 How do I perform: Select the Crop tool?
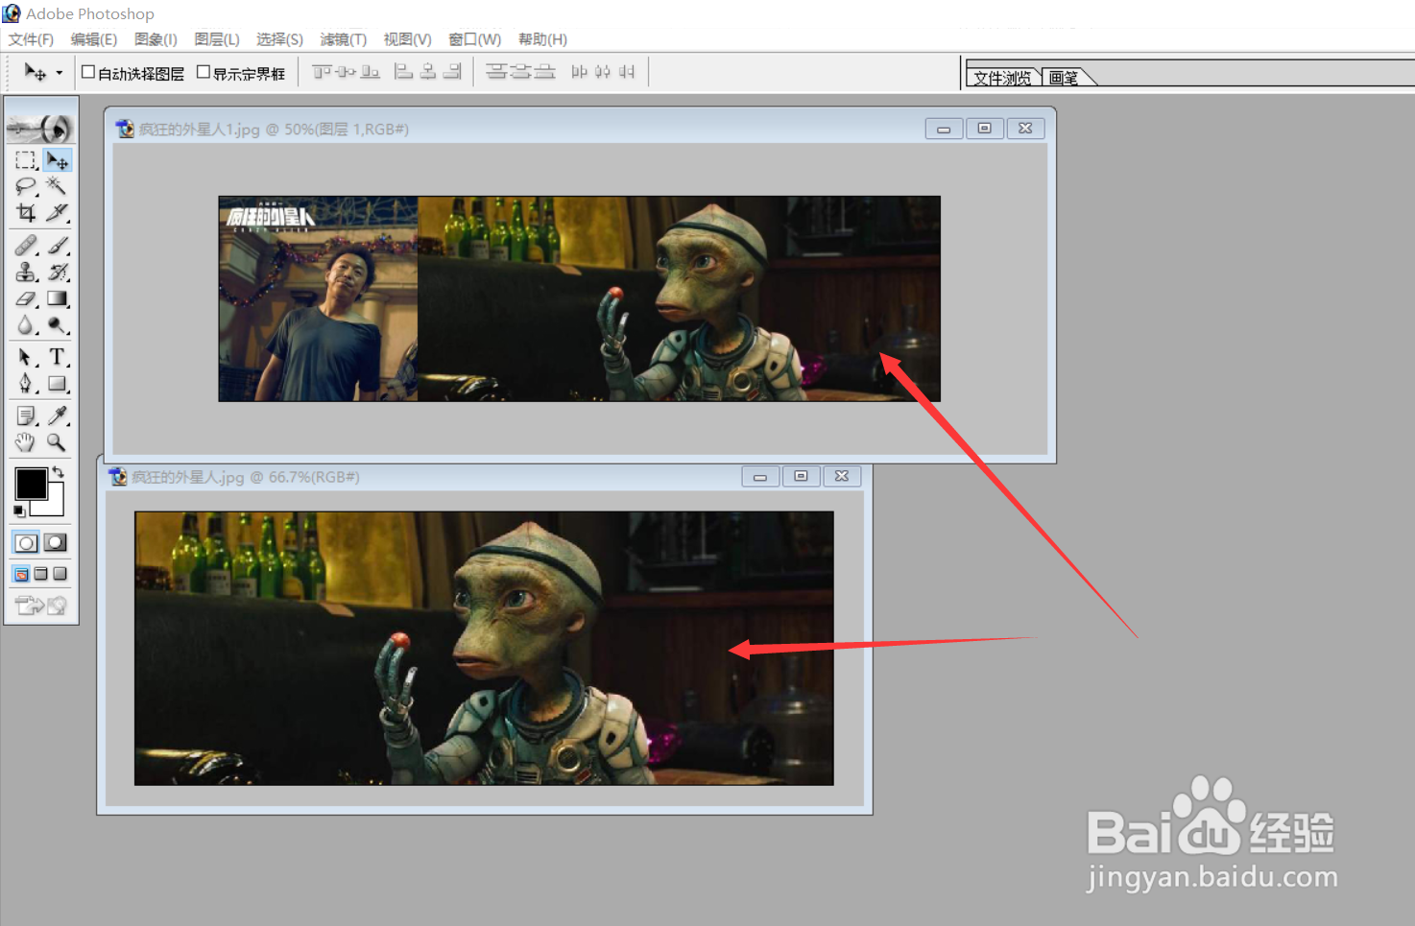26,212
